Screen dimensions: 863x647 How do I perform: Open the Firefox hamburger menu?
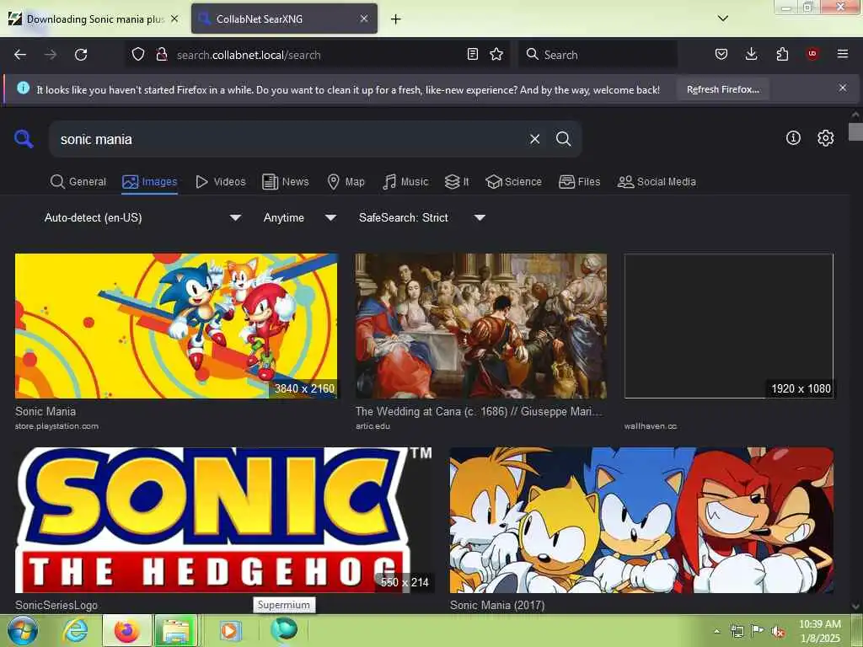tap(843, 54)
